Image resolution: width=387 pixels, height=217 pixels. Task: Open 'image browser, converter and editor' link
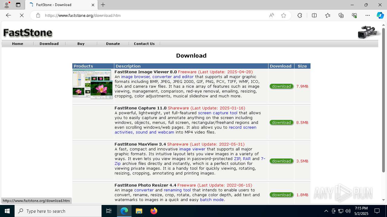point(157,77)
